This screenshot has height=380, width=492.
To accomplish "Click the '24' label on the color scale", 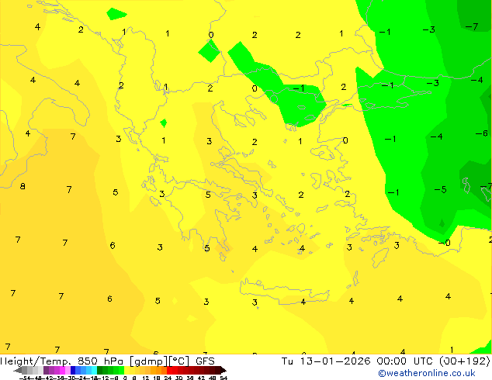I will tap(168, 378).
